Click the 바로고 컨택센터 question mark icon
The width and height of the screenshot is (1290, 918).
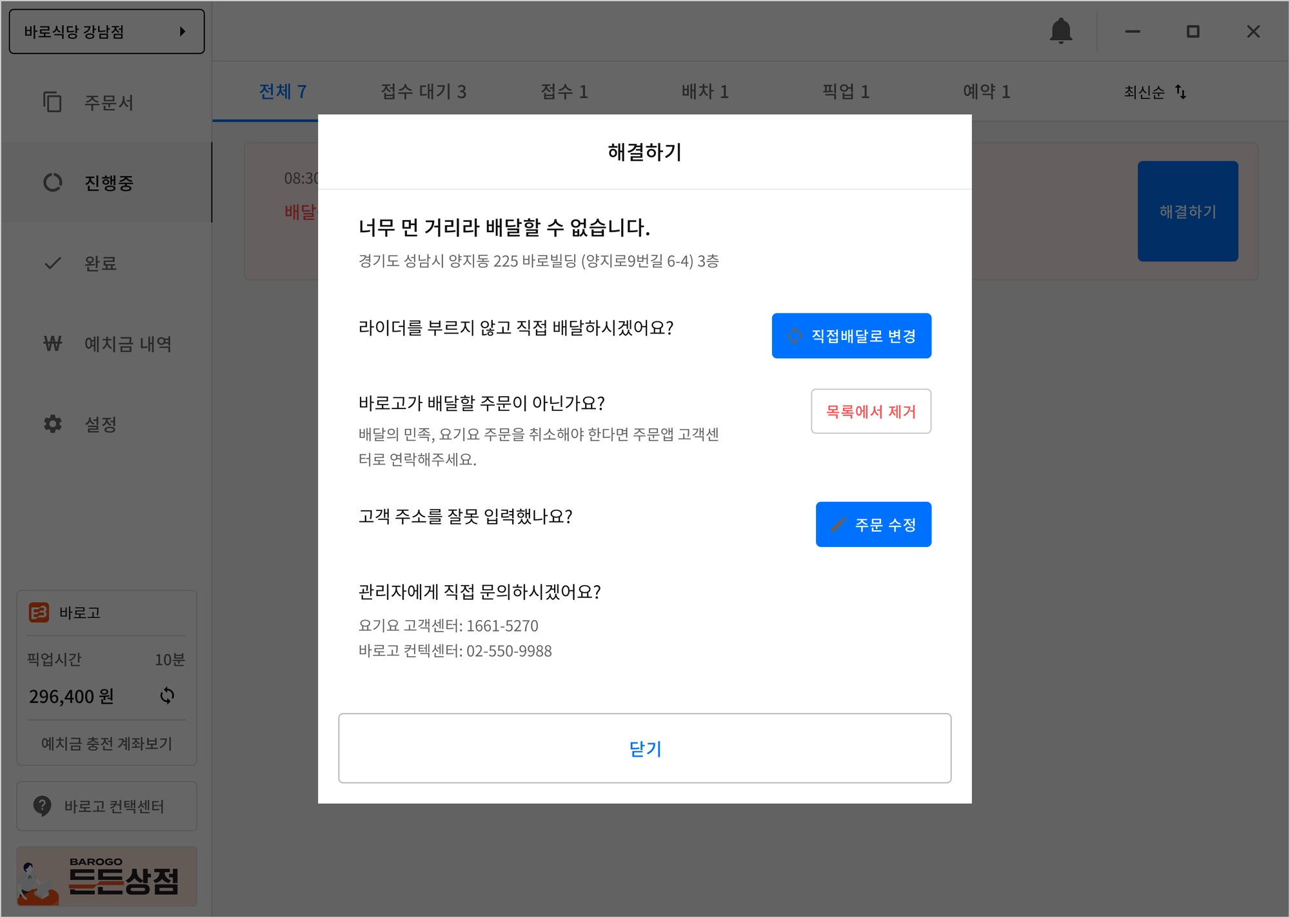coord(42,806)
